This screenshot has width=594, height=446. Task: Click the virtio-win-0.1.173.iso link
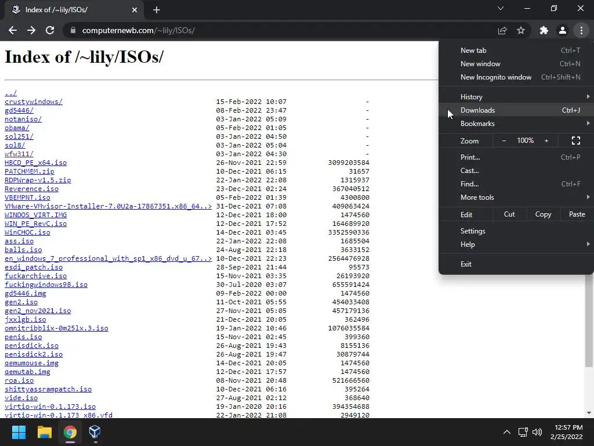point(50,407)
